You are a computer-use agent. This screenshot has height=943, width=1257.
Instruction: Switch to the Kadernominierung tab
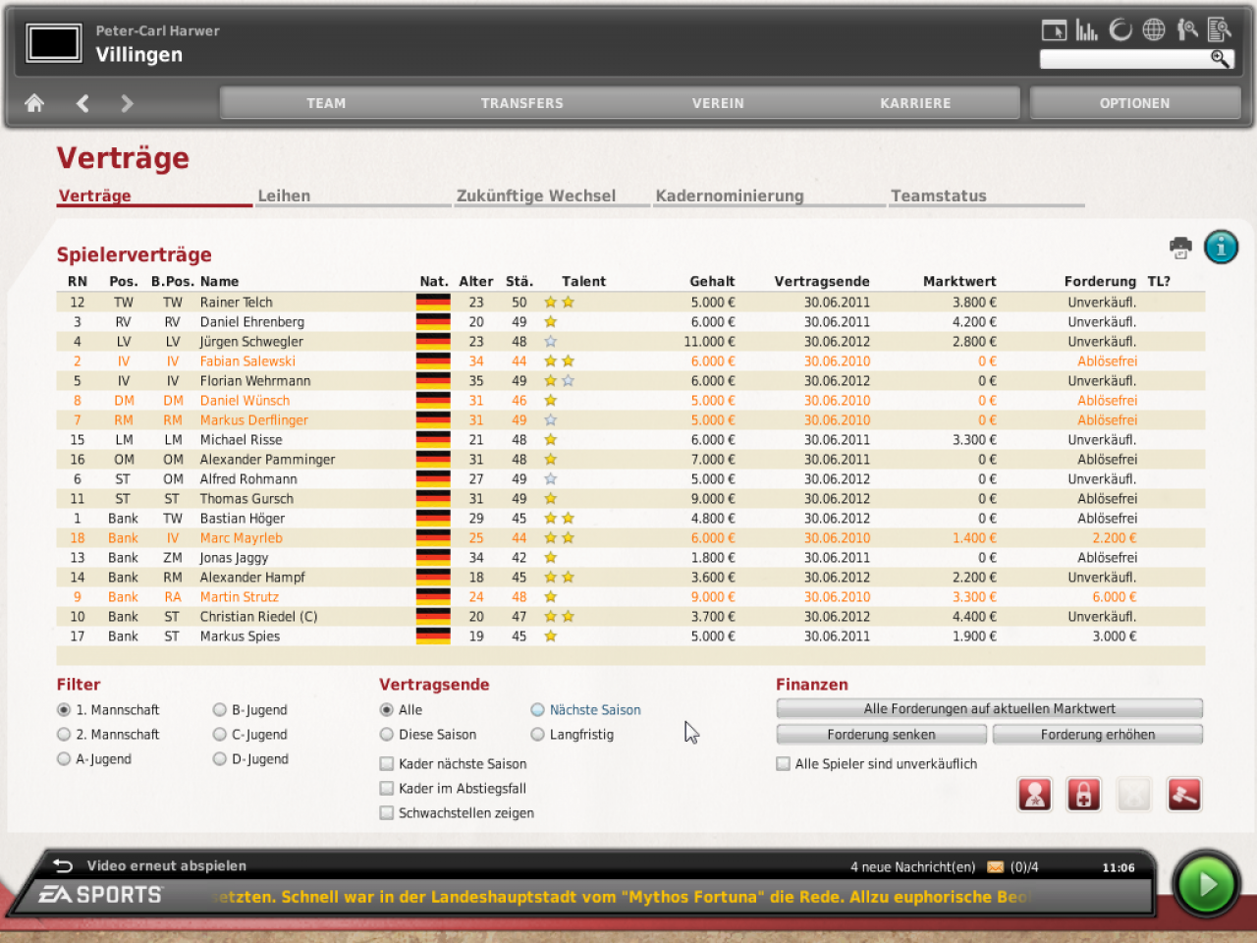pyautogui.click(x=730, y=195)
